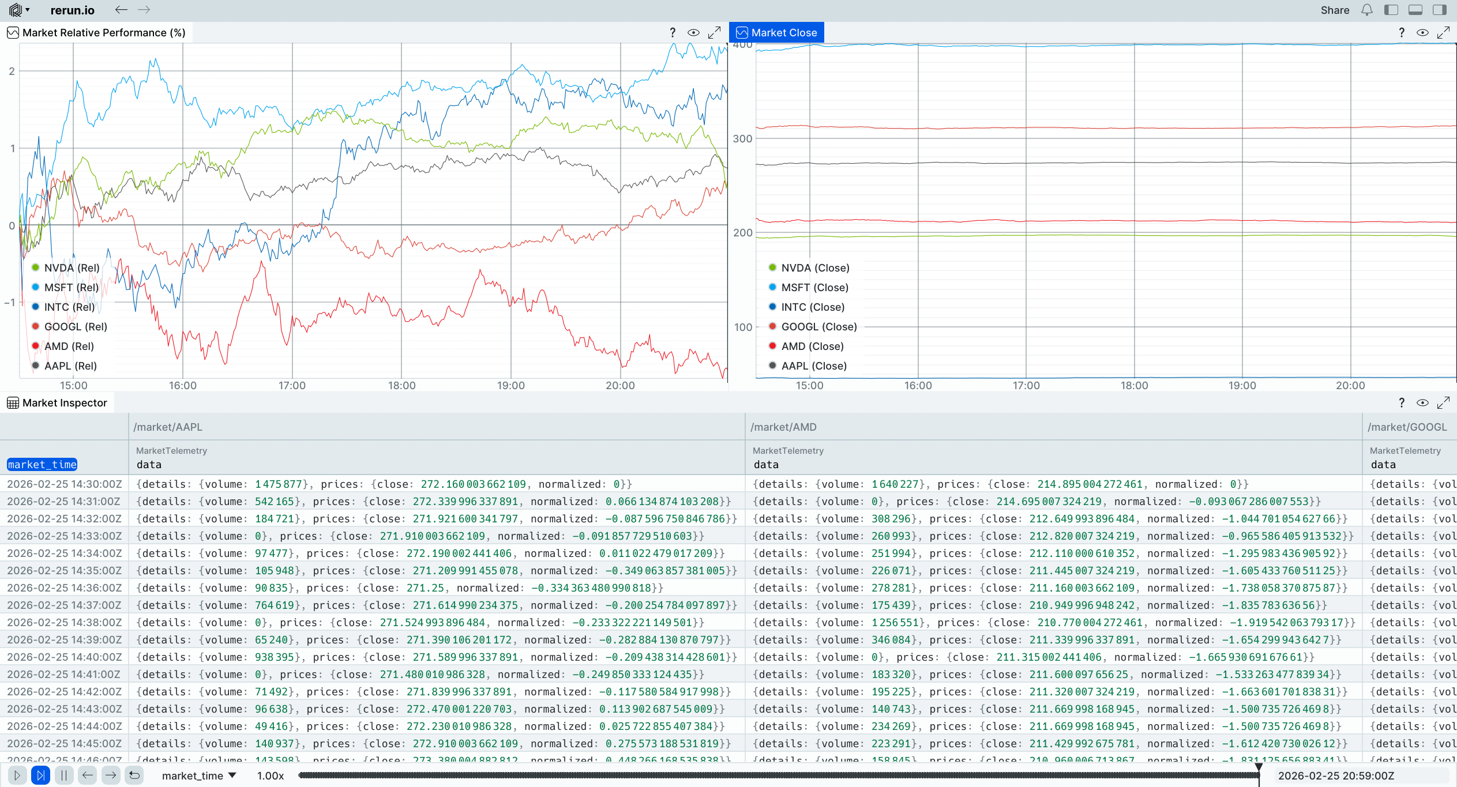
Task: Click the follow-latest playback button
Action: point(40,775)
